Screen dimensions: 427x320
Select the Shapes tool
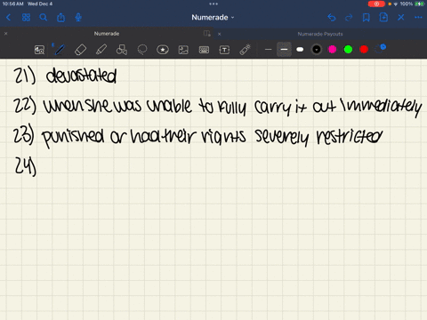coord(122,50)
